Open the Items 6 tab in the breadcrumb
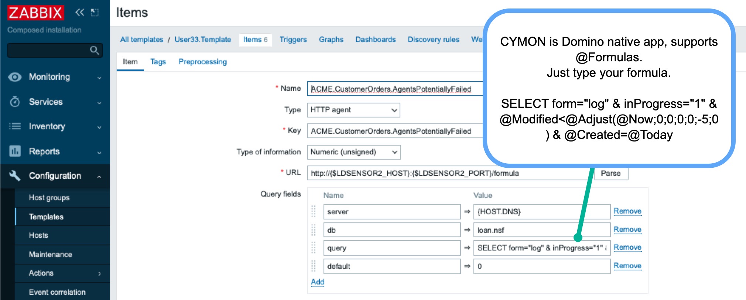This screenshot has height=300, width=746. (x=255, y=40)
